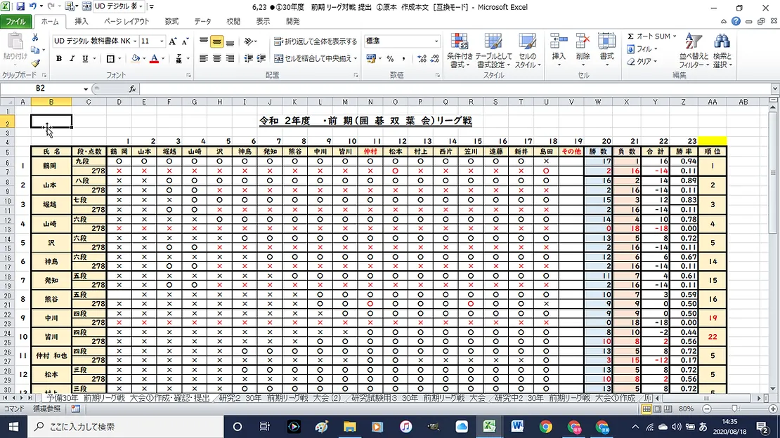The height and width of the screenshot is (438, 780).
Task: Click the Cut scissors icon
Action: [34, 38]
